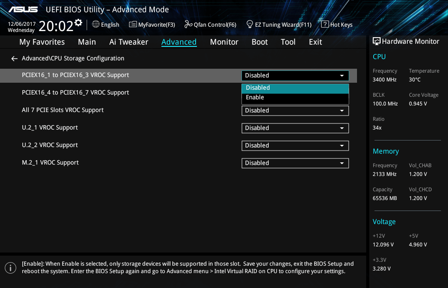
Task: Click the back arrow beside the breadcrumb path
Action: click(14, 59)
